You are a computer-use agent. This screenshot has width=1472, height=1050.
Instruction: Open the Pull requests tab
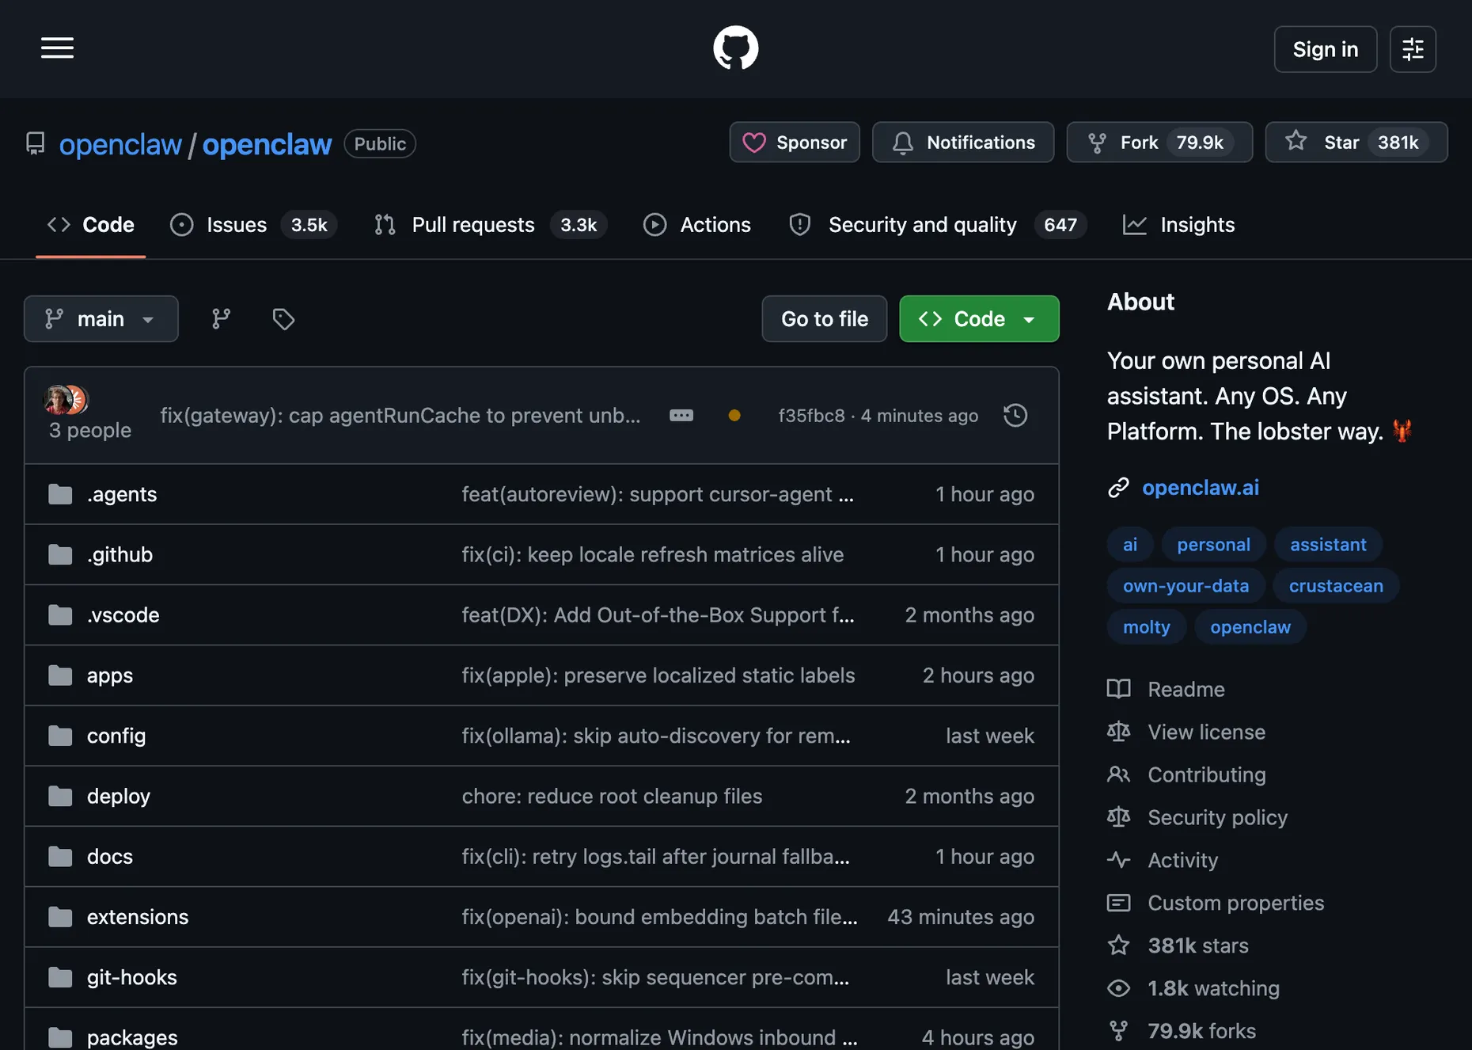point(491,225)
